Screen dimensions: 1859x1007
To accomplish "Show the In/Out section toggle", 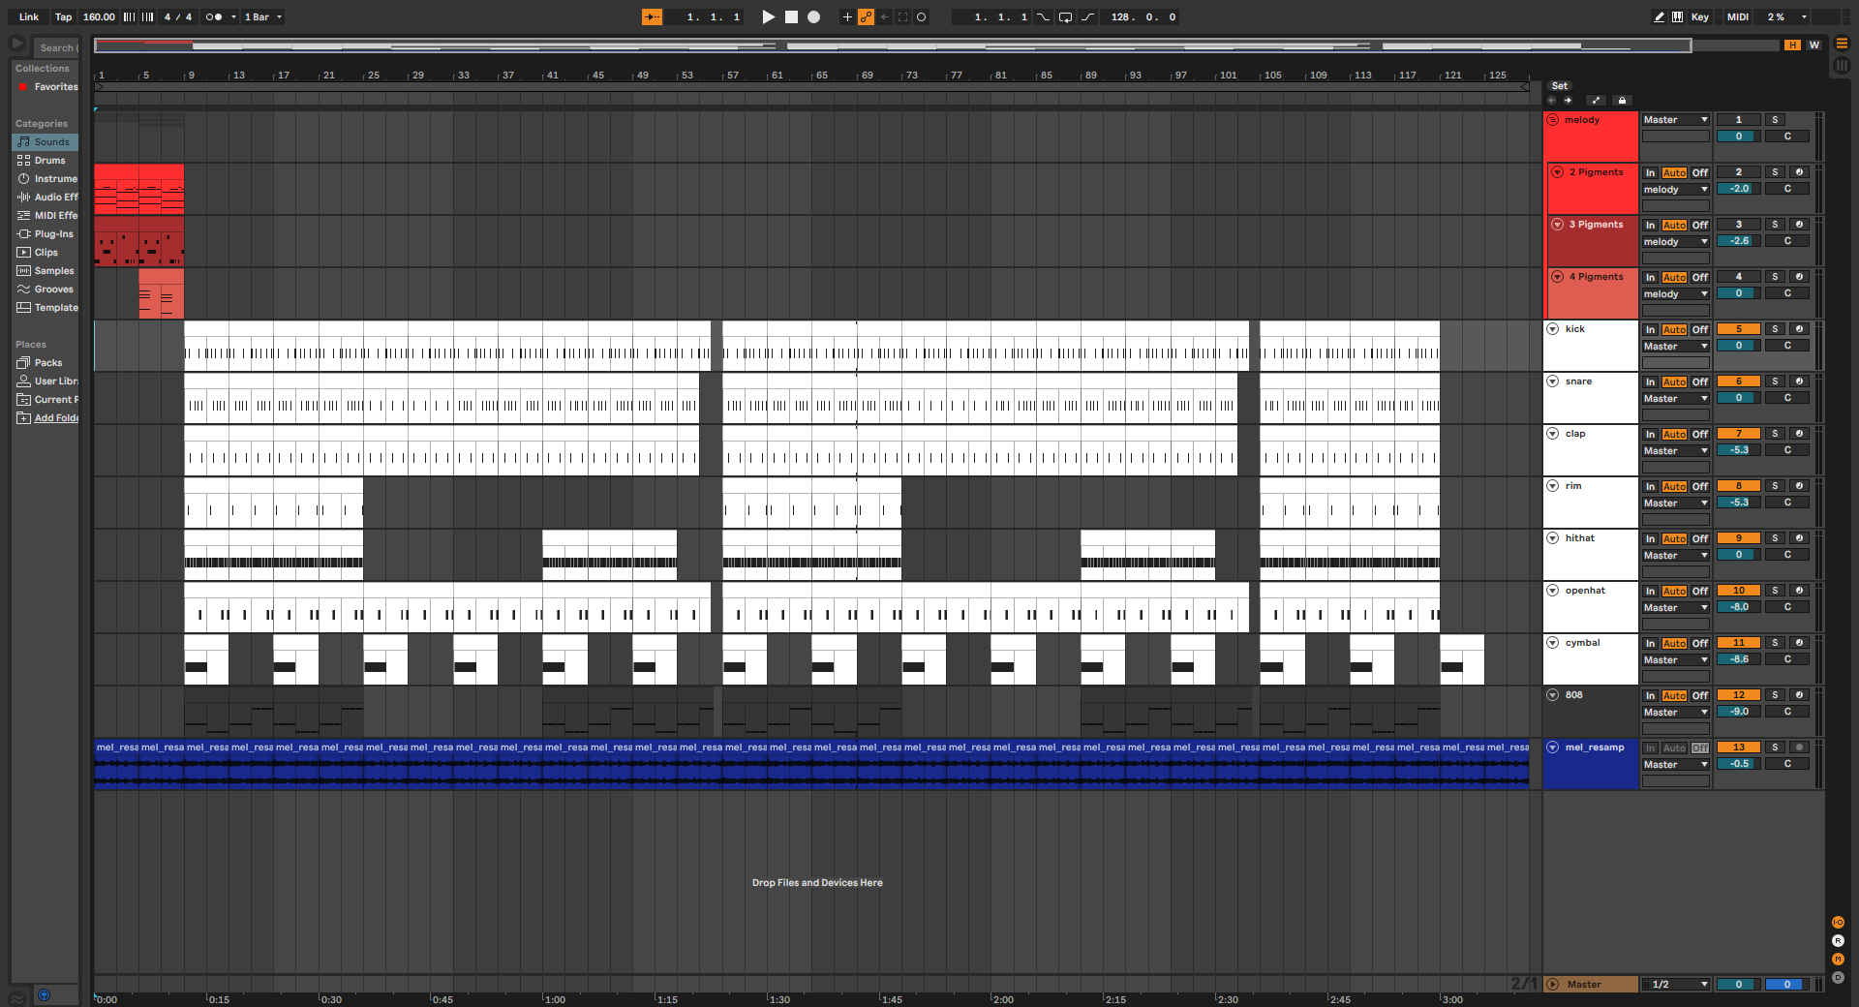I will 1838,923.
